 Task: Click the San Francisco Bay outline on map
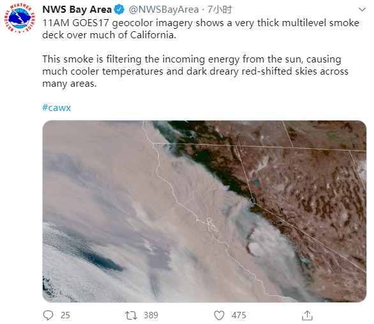click(x=212, y=225)
